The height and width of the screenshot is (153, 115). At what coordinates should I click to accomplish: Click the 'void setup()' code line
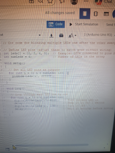pos(15,63)
